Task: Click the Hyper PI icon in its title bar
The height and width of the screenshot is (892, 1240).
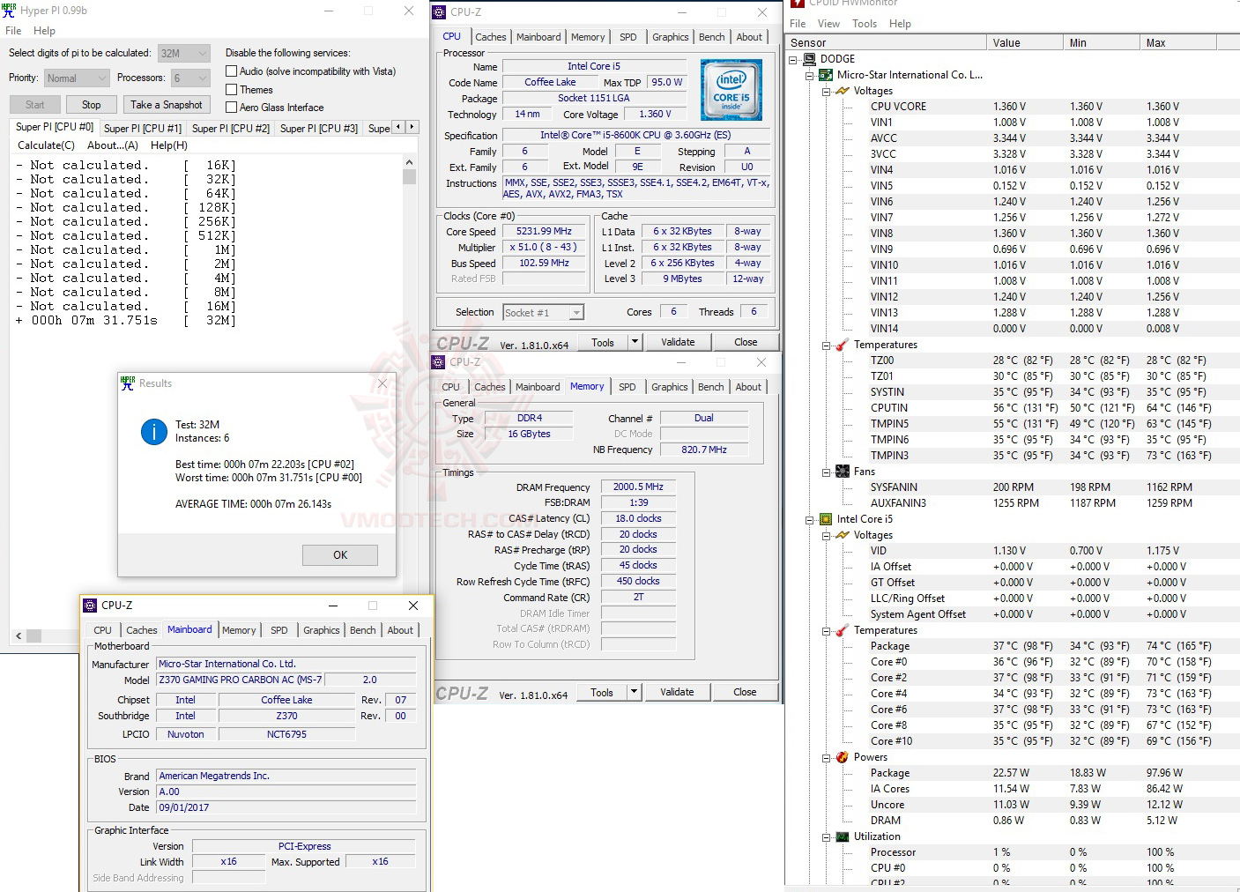Action: click(9, 11)
